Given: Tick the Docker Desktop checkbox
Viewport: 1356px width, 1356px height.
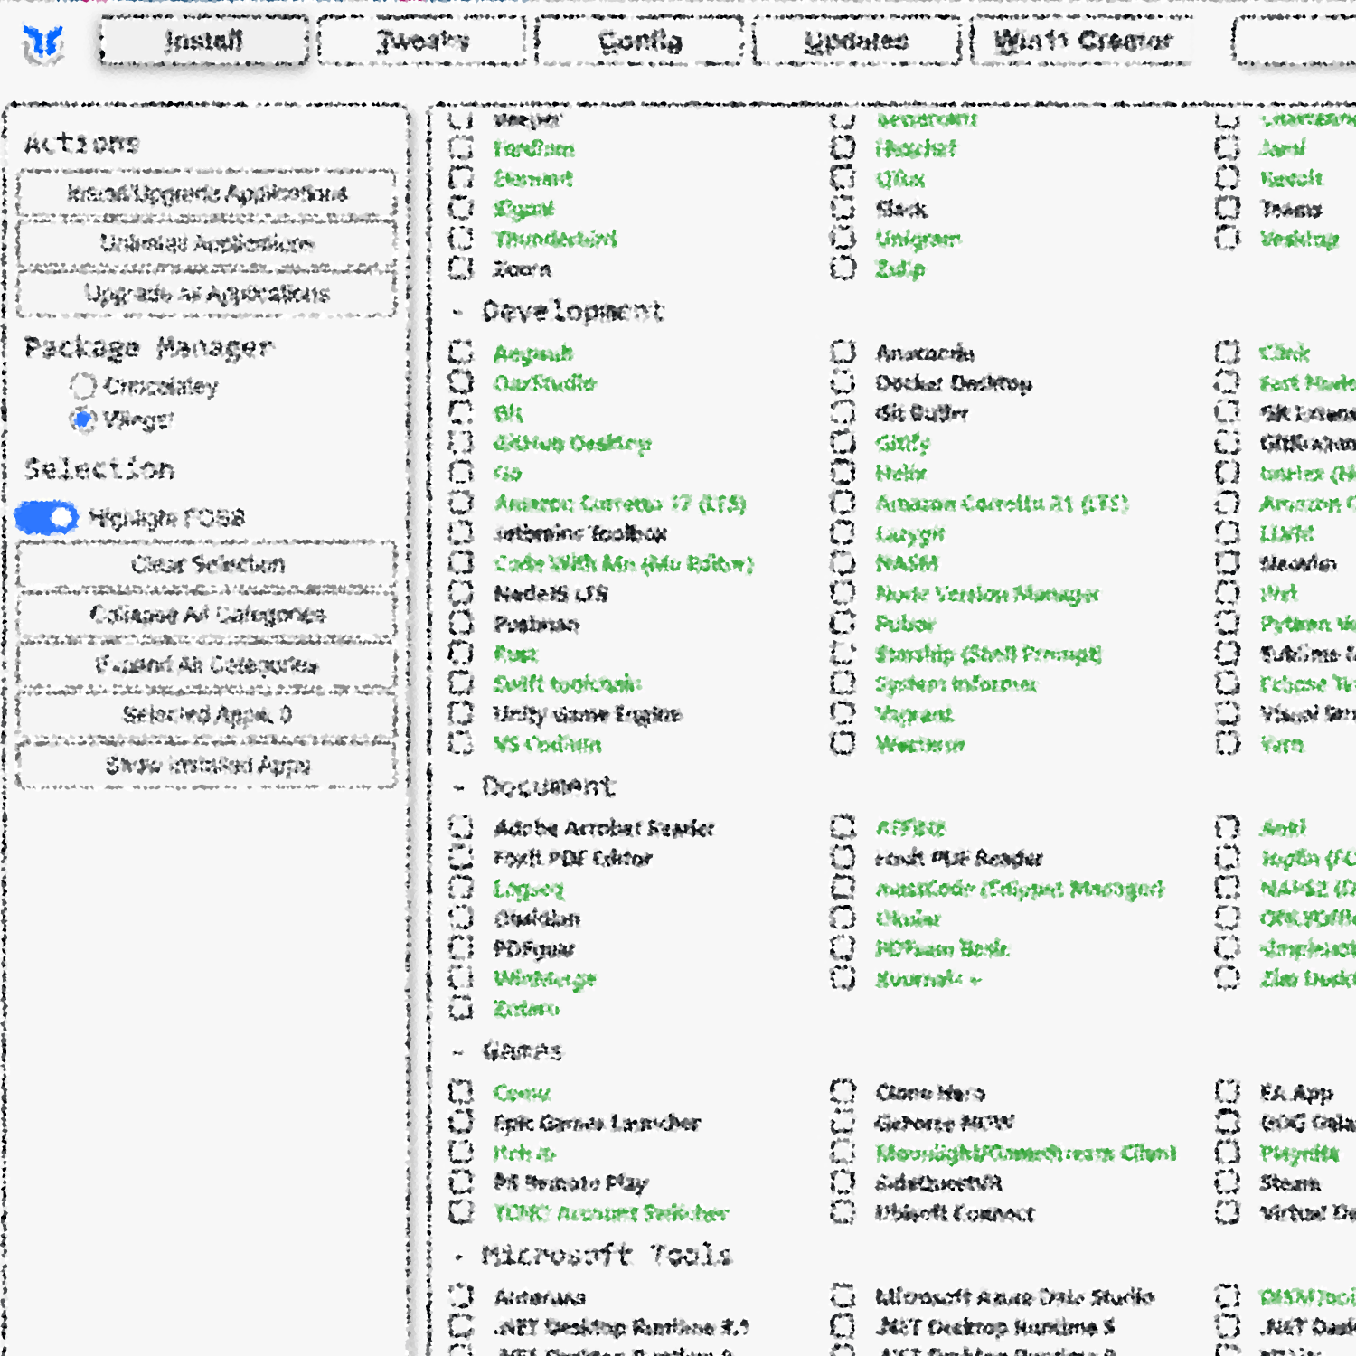Looking at the screenshot, I should click(x=843, y=383).
